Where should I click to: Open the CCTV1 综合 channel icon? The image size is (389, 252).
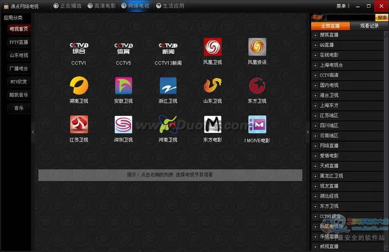79,48
